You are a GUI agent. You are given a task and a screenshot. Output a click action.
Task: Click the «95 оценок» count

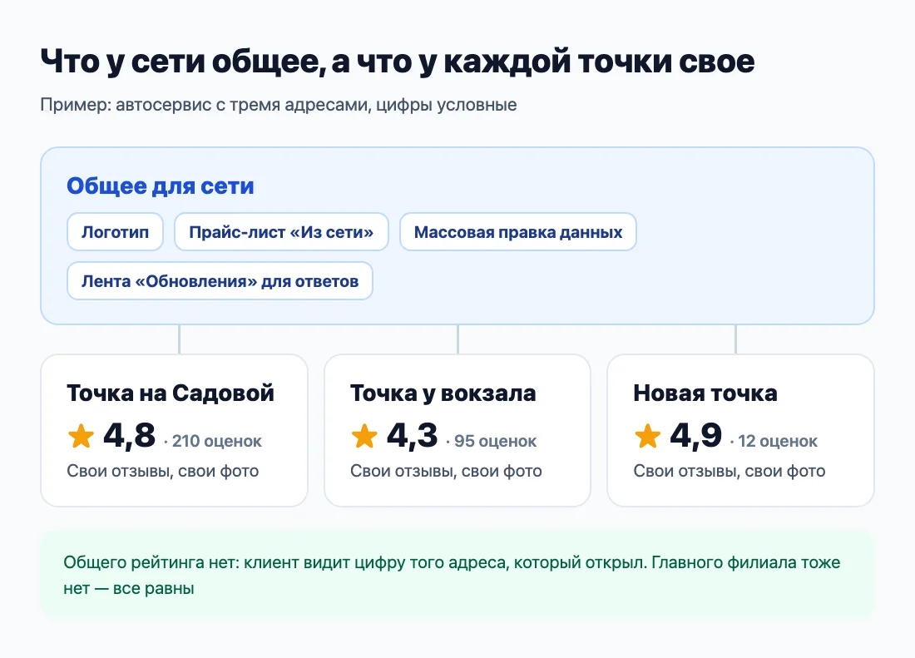[x=496, y=441]
